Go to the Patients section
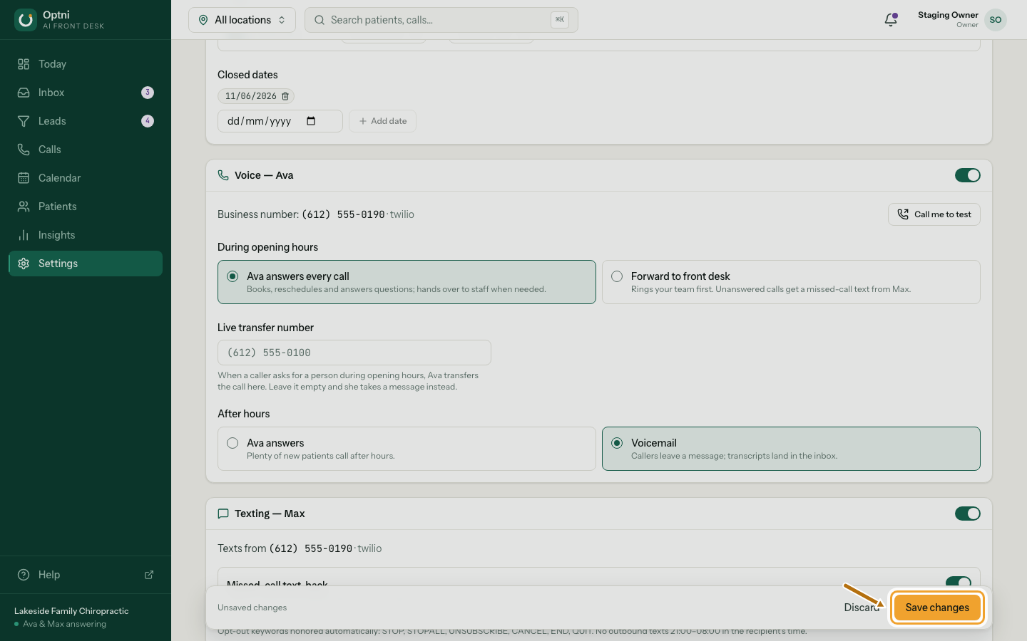1027x641 pixels. pos(86,207)
